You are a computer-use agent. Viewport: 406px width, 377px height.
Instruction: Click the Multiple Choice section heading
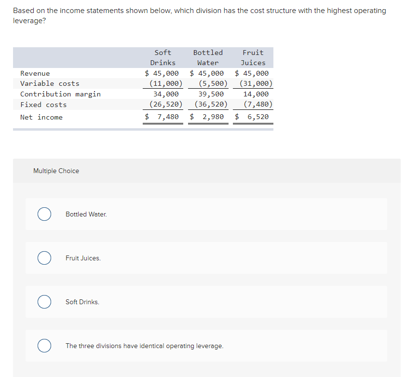(56, 171)
